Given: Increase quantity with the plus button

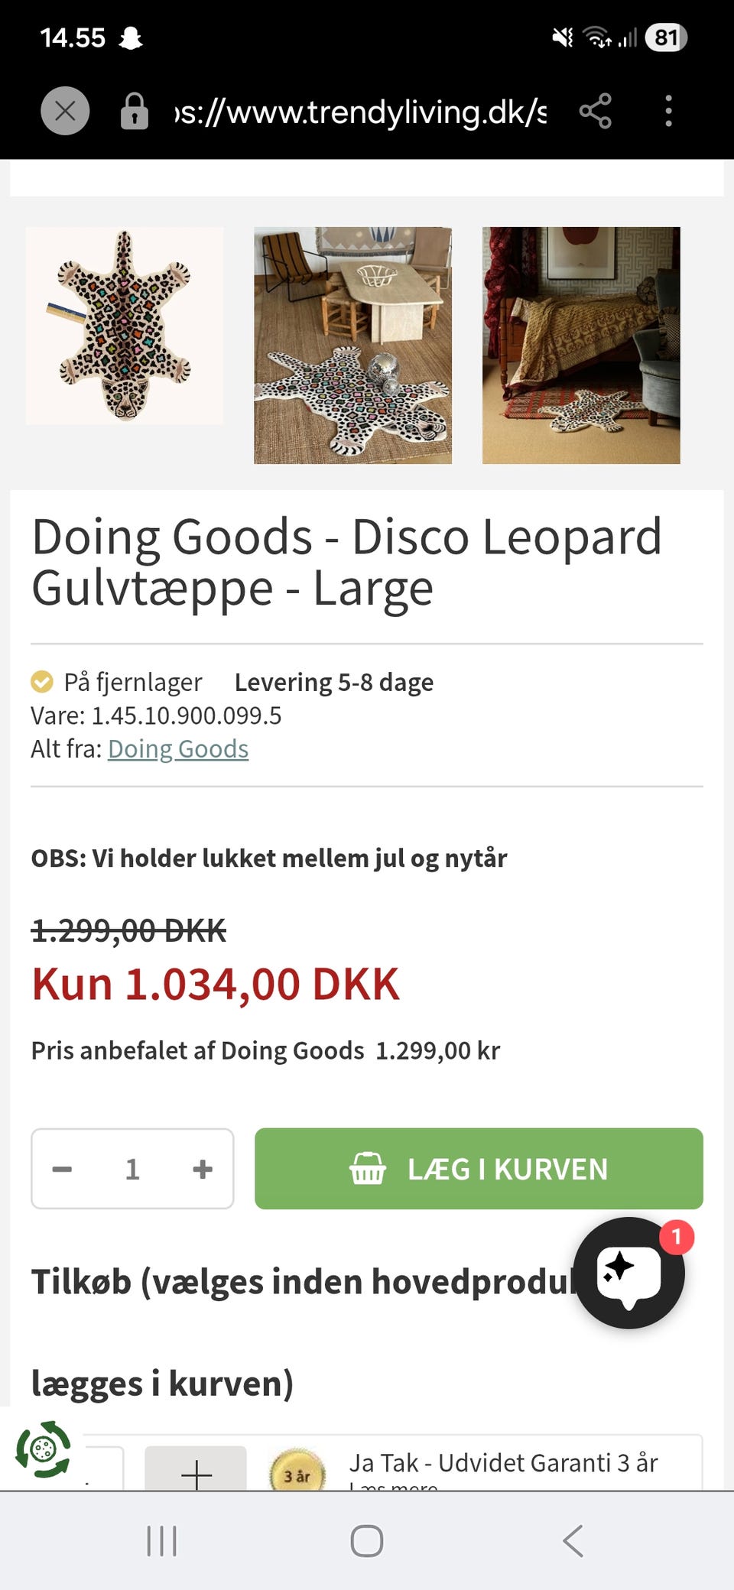Looking at the screenshot, I should pyautogui.click(x=203, y=1169).
